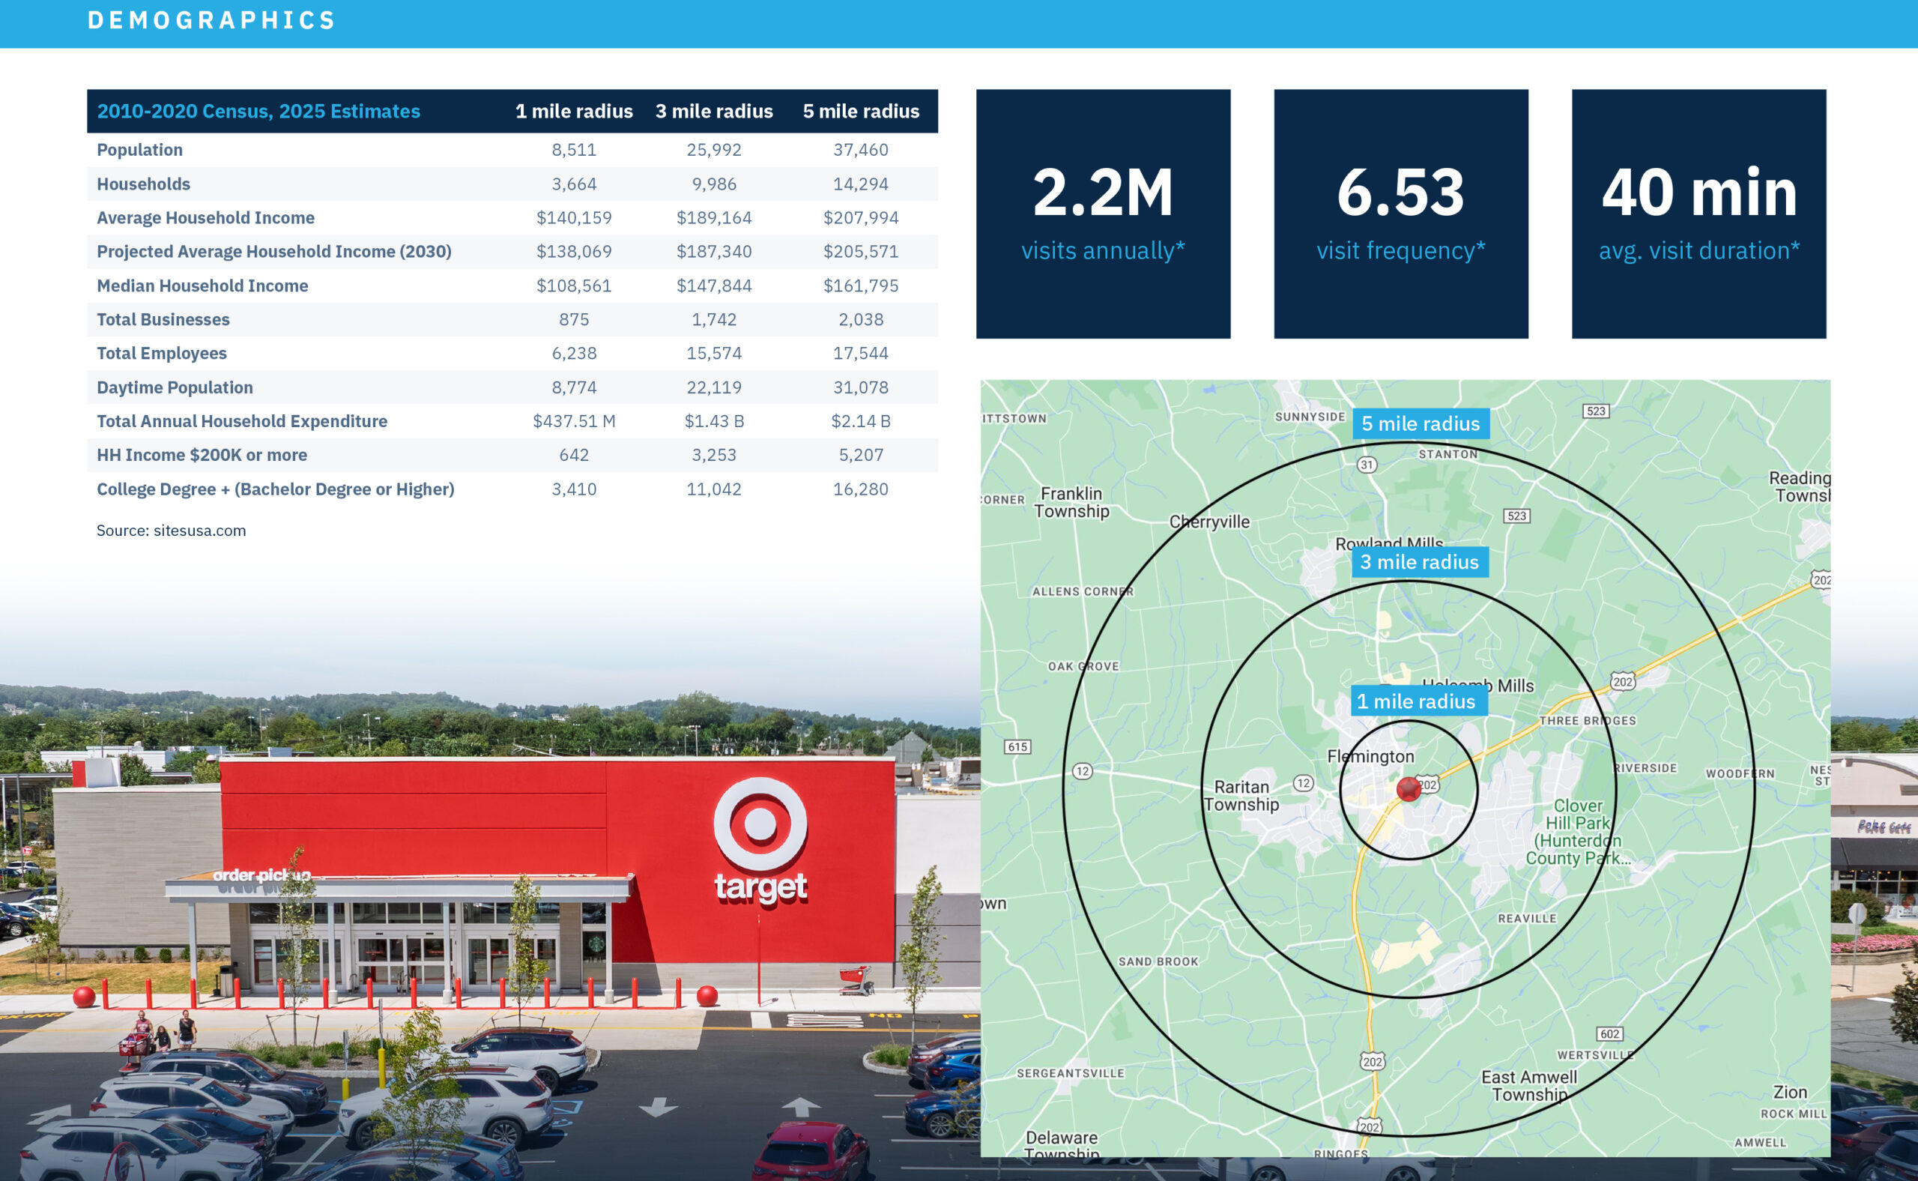This screenshot has height=1181, width=1918.
Task: Click the Flemington town label on map
Action: [1370, 756]
